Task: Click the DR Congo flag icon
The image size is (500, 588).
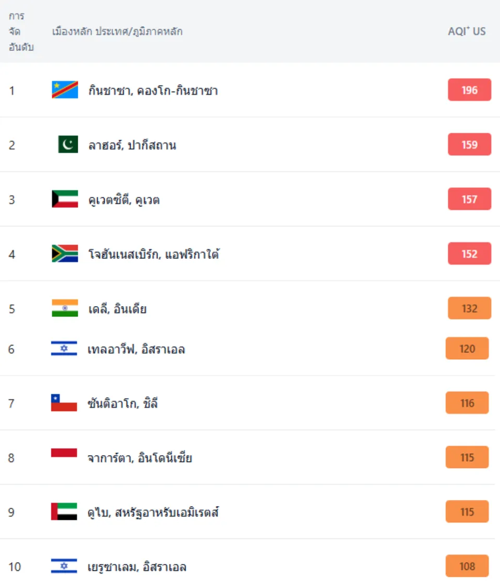Action: point(65,90)
